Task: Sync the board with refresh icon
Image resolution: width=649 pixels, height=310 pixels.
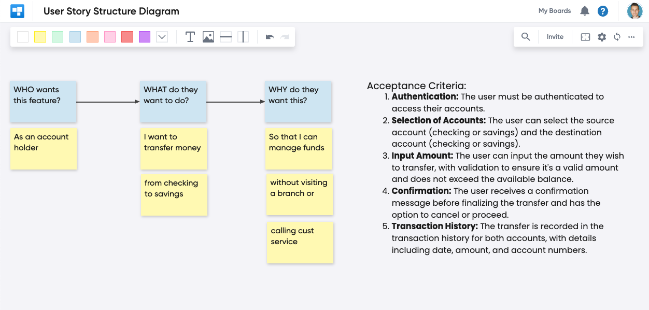Action: tap(617, 37)
